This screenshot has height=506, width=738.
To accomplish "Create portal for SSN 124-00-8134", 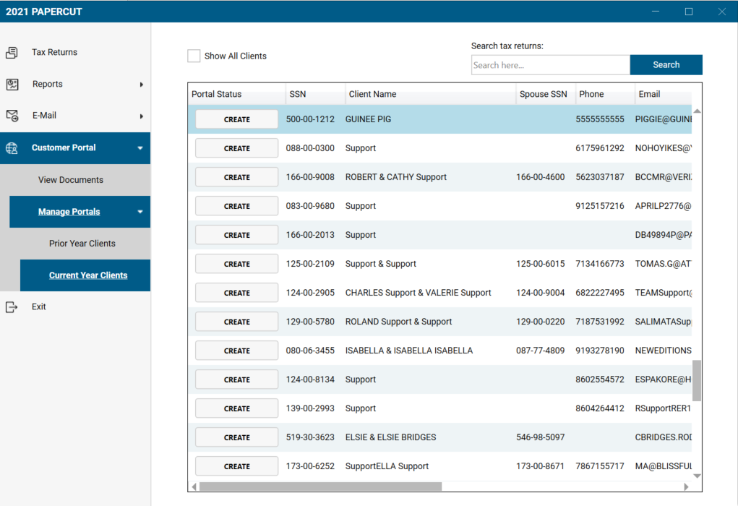I will click(x=237, y=379).
